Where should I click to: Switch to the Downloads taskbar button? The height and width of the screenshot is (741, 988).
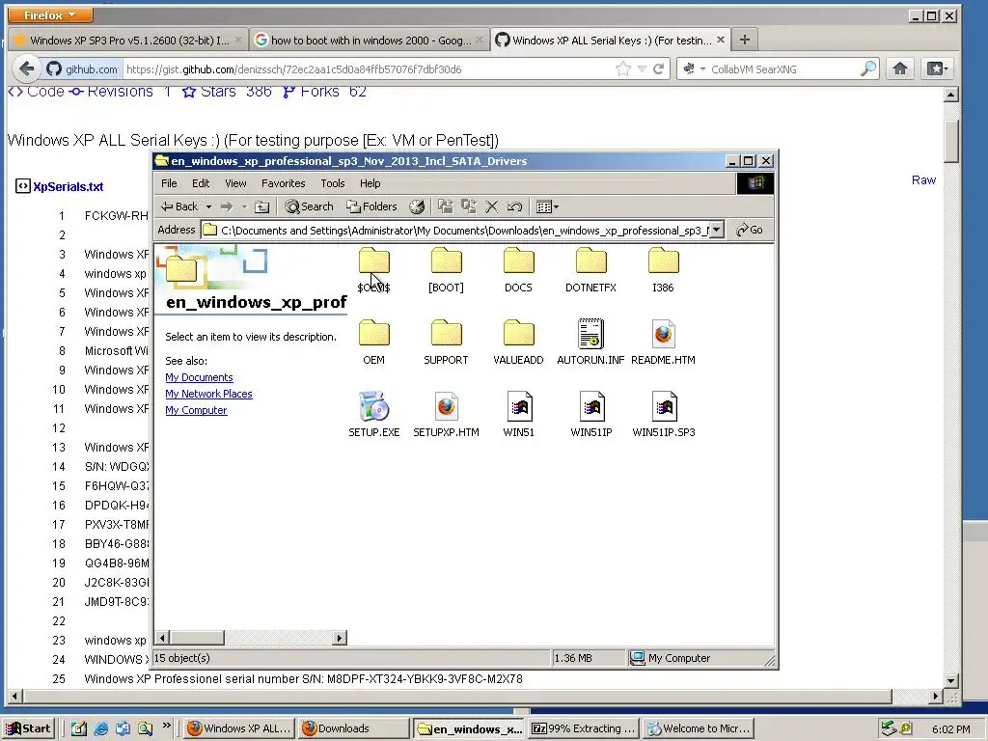(x=353, y=728)
